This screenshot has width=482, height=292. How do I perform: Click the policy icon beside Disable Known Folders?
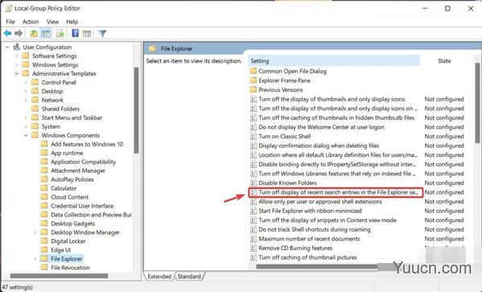253,183
